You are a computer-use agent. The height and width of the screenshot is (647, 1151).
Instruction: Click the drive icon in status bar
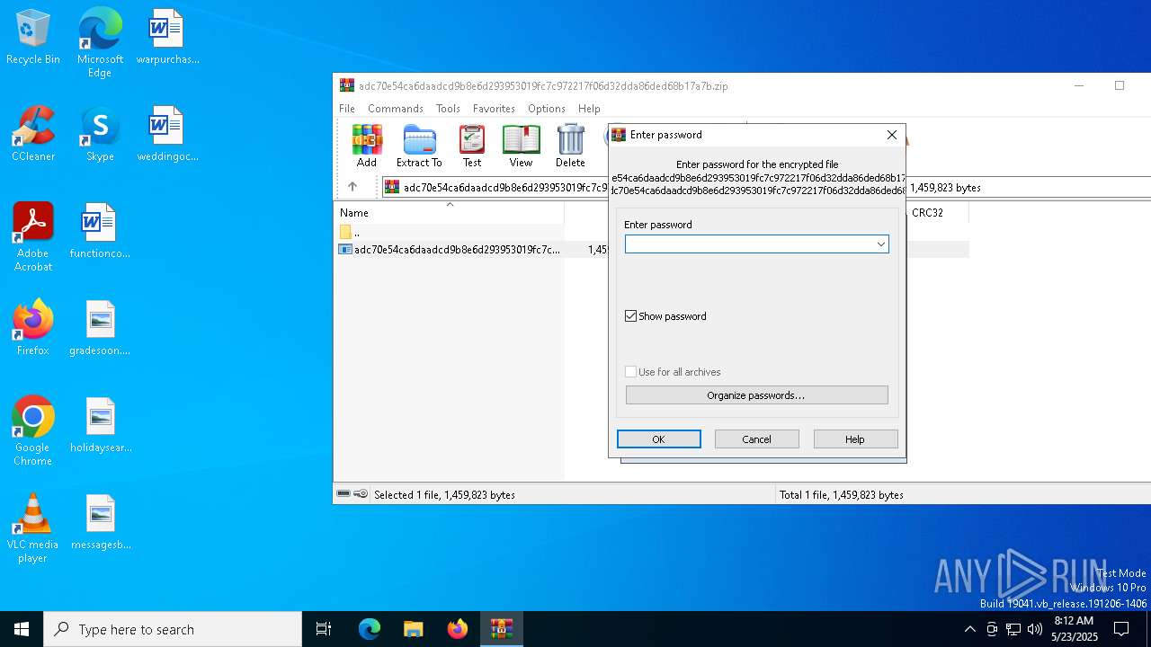pyautogui.click(x=344, y=494)
